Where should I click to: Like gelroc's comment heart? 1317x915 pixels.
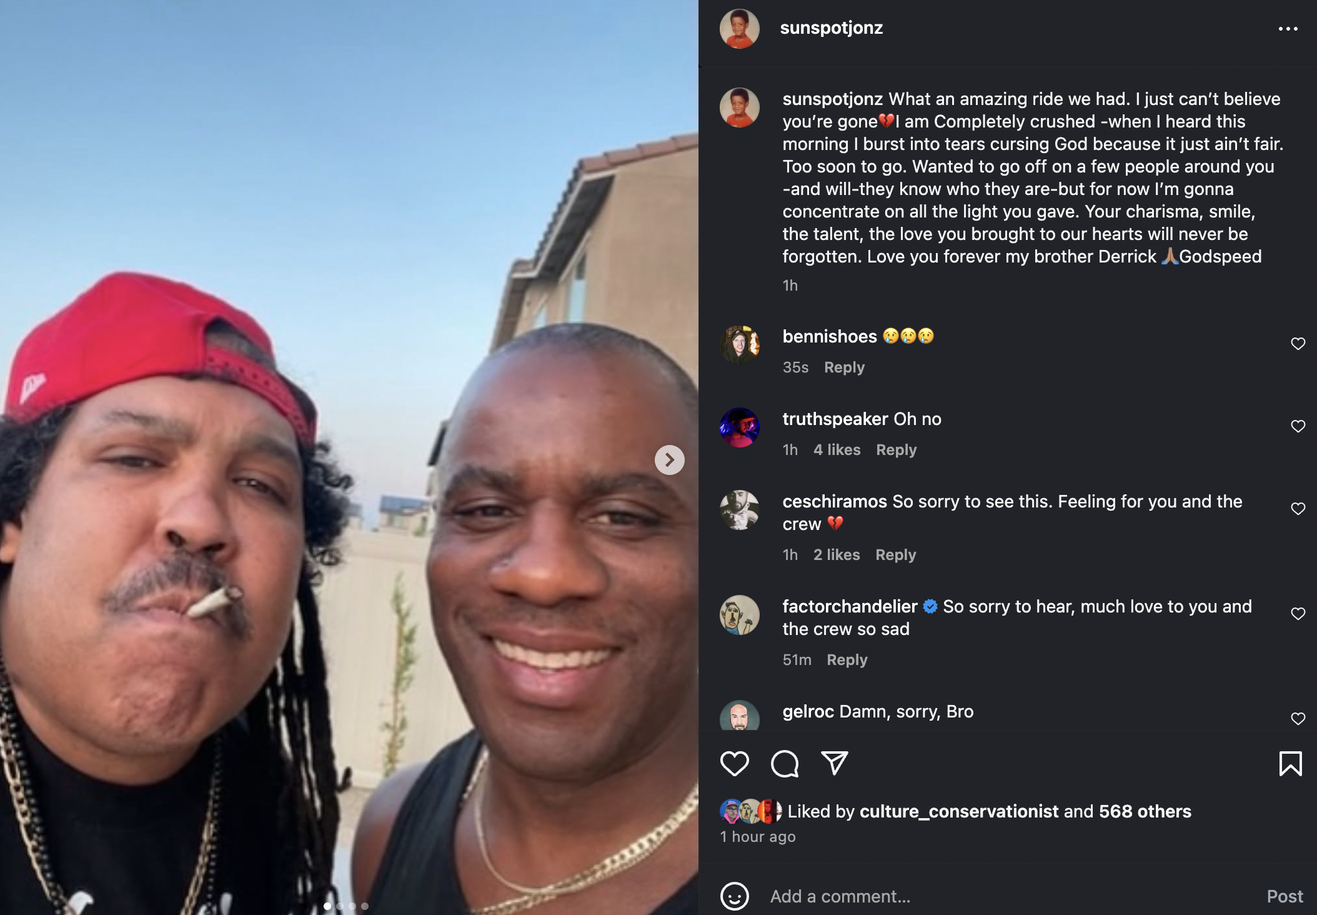pos(1298,719)
